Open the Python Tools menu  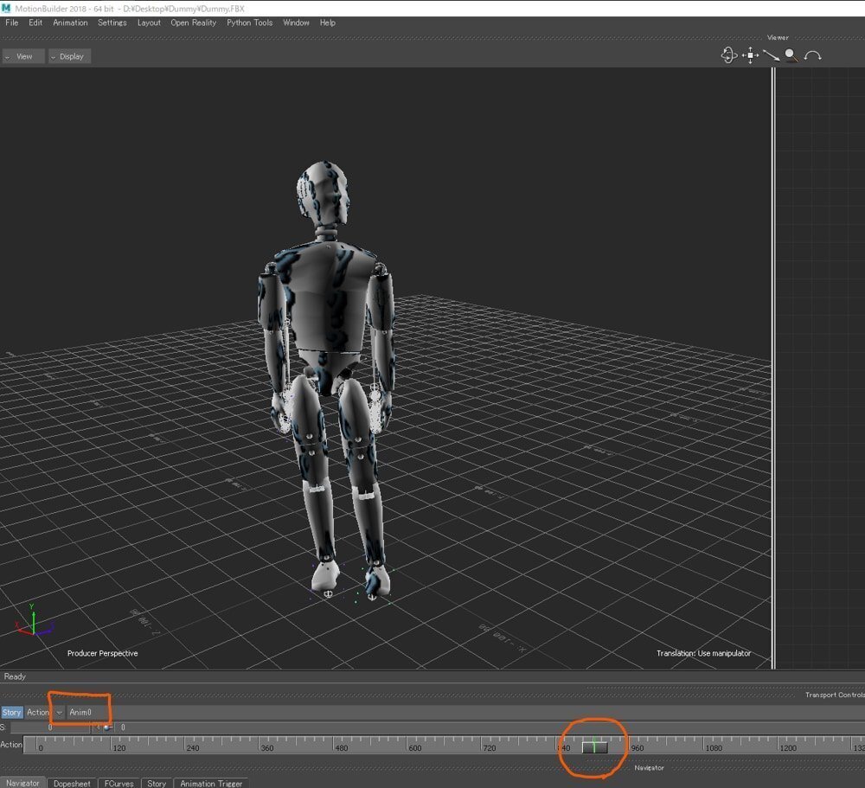pyautogui.click(x=249, y=22)
